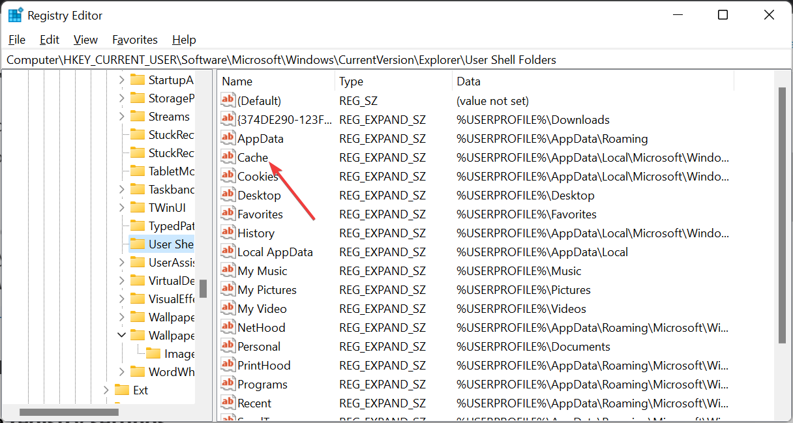Expand the UserAssis tree node
The image size is (793, 423).
(x=121, y=262)
